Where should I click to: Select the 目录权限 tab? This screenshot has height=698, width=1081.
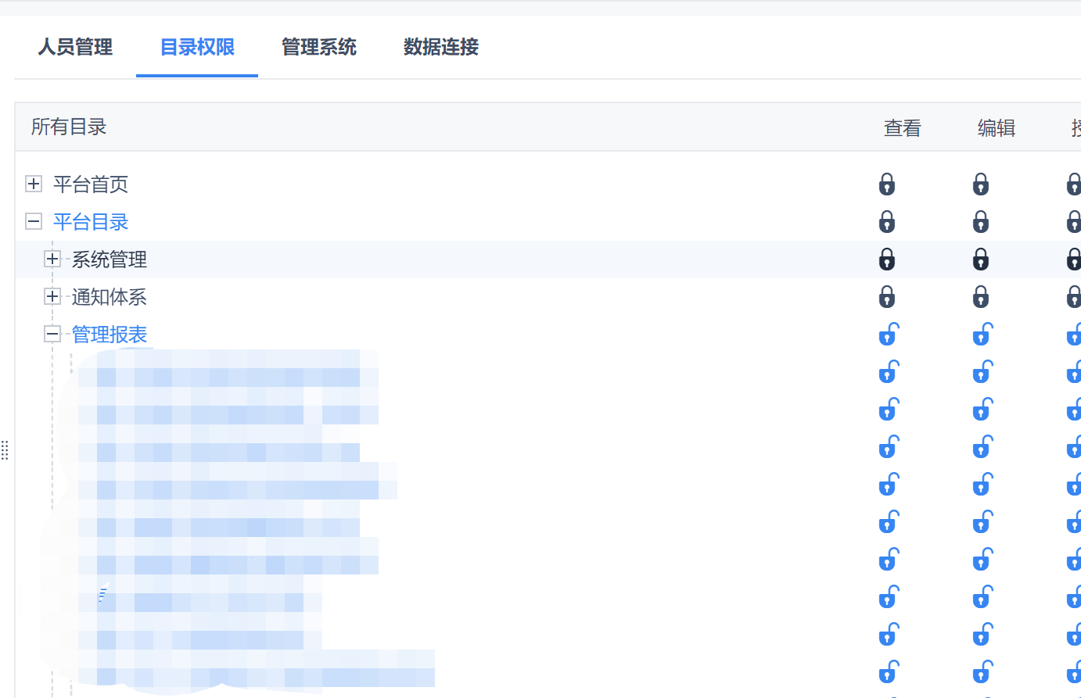point(197,47)
